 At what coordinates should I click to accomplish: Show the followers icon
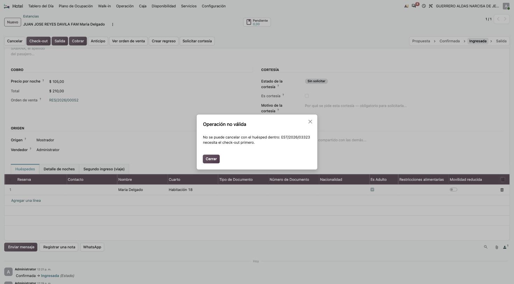click(505, 247)
